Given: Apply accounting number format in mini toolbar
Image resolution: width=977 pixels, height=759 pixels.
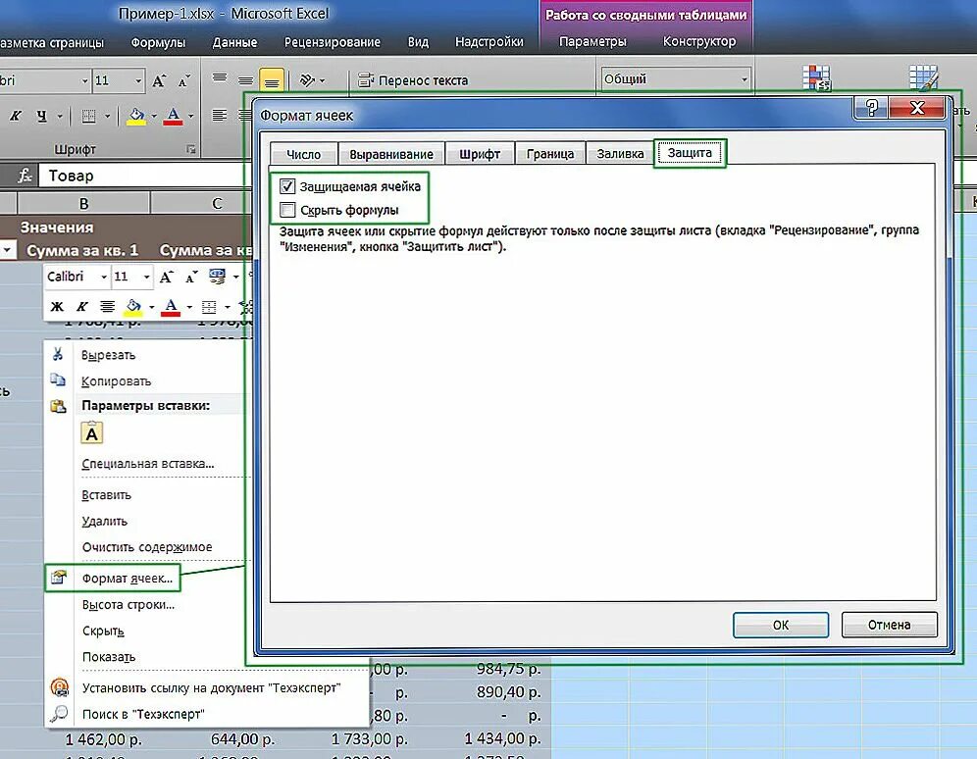Looking at the screenshot, I should point(217,276).
